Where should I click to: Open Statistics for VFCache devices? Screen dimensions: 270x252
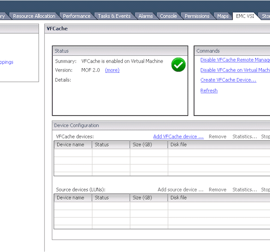pos(245,137)
